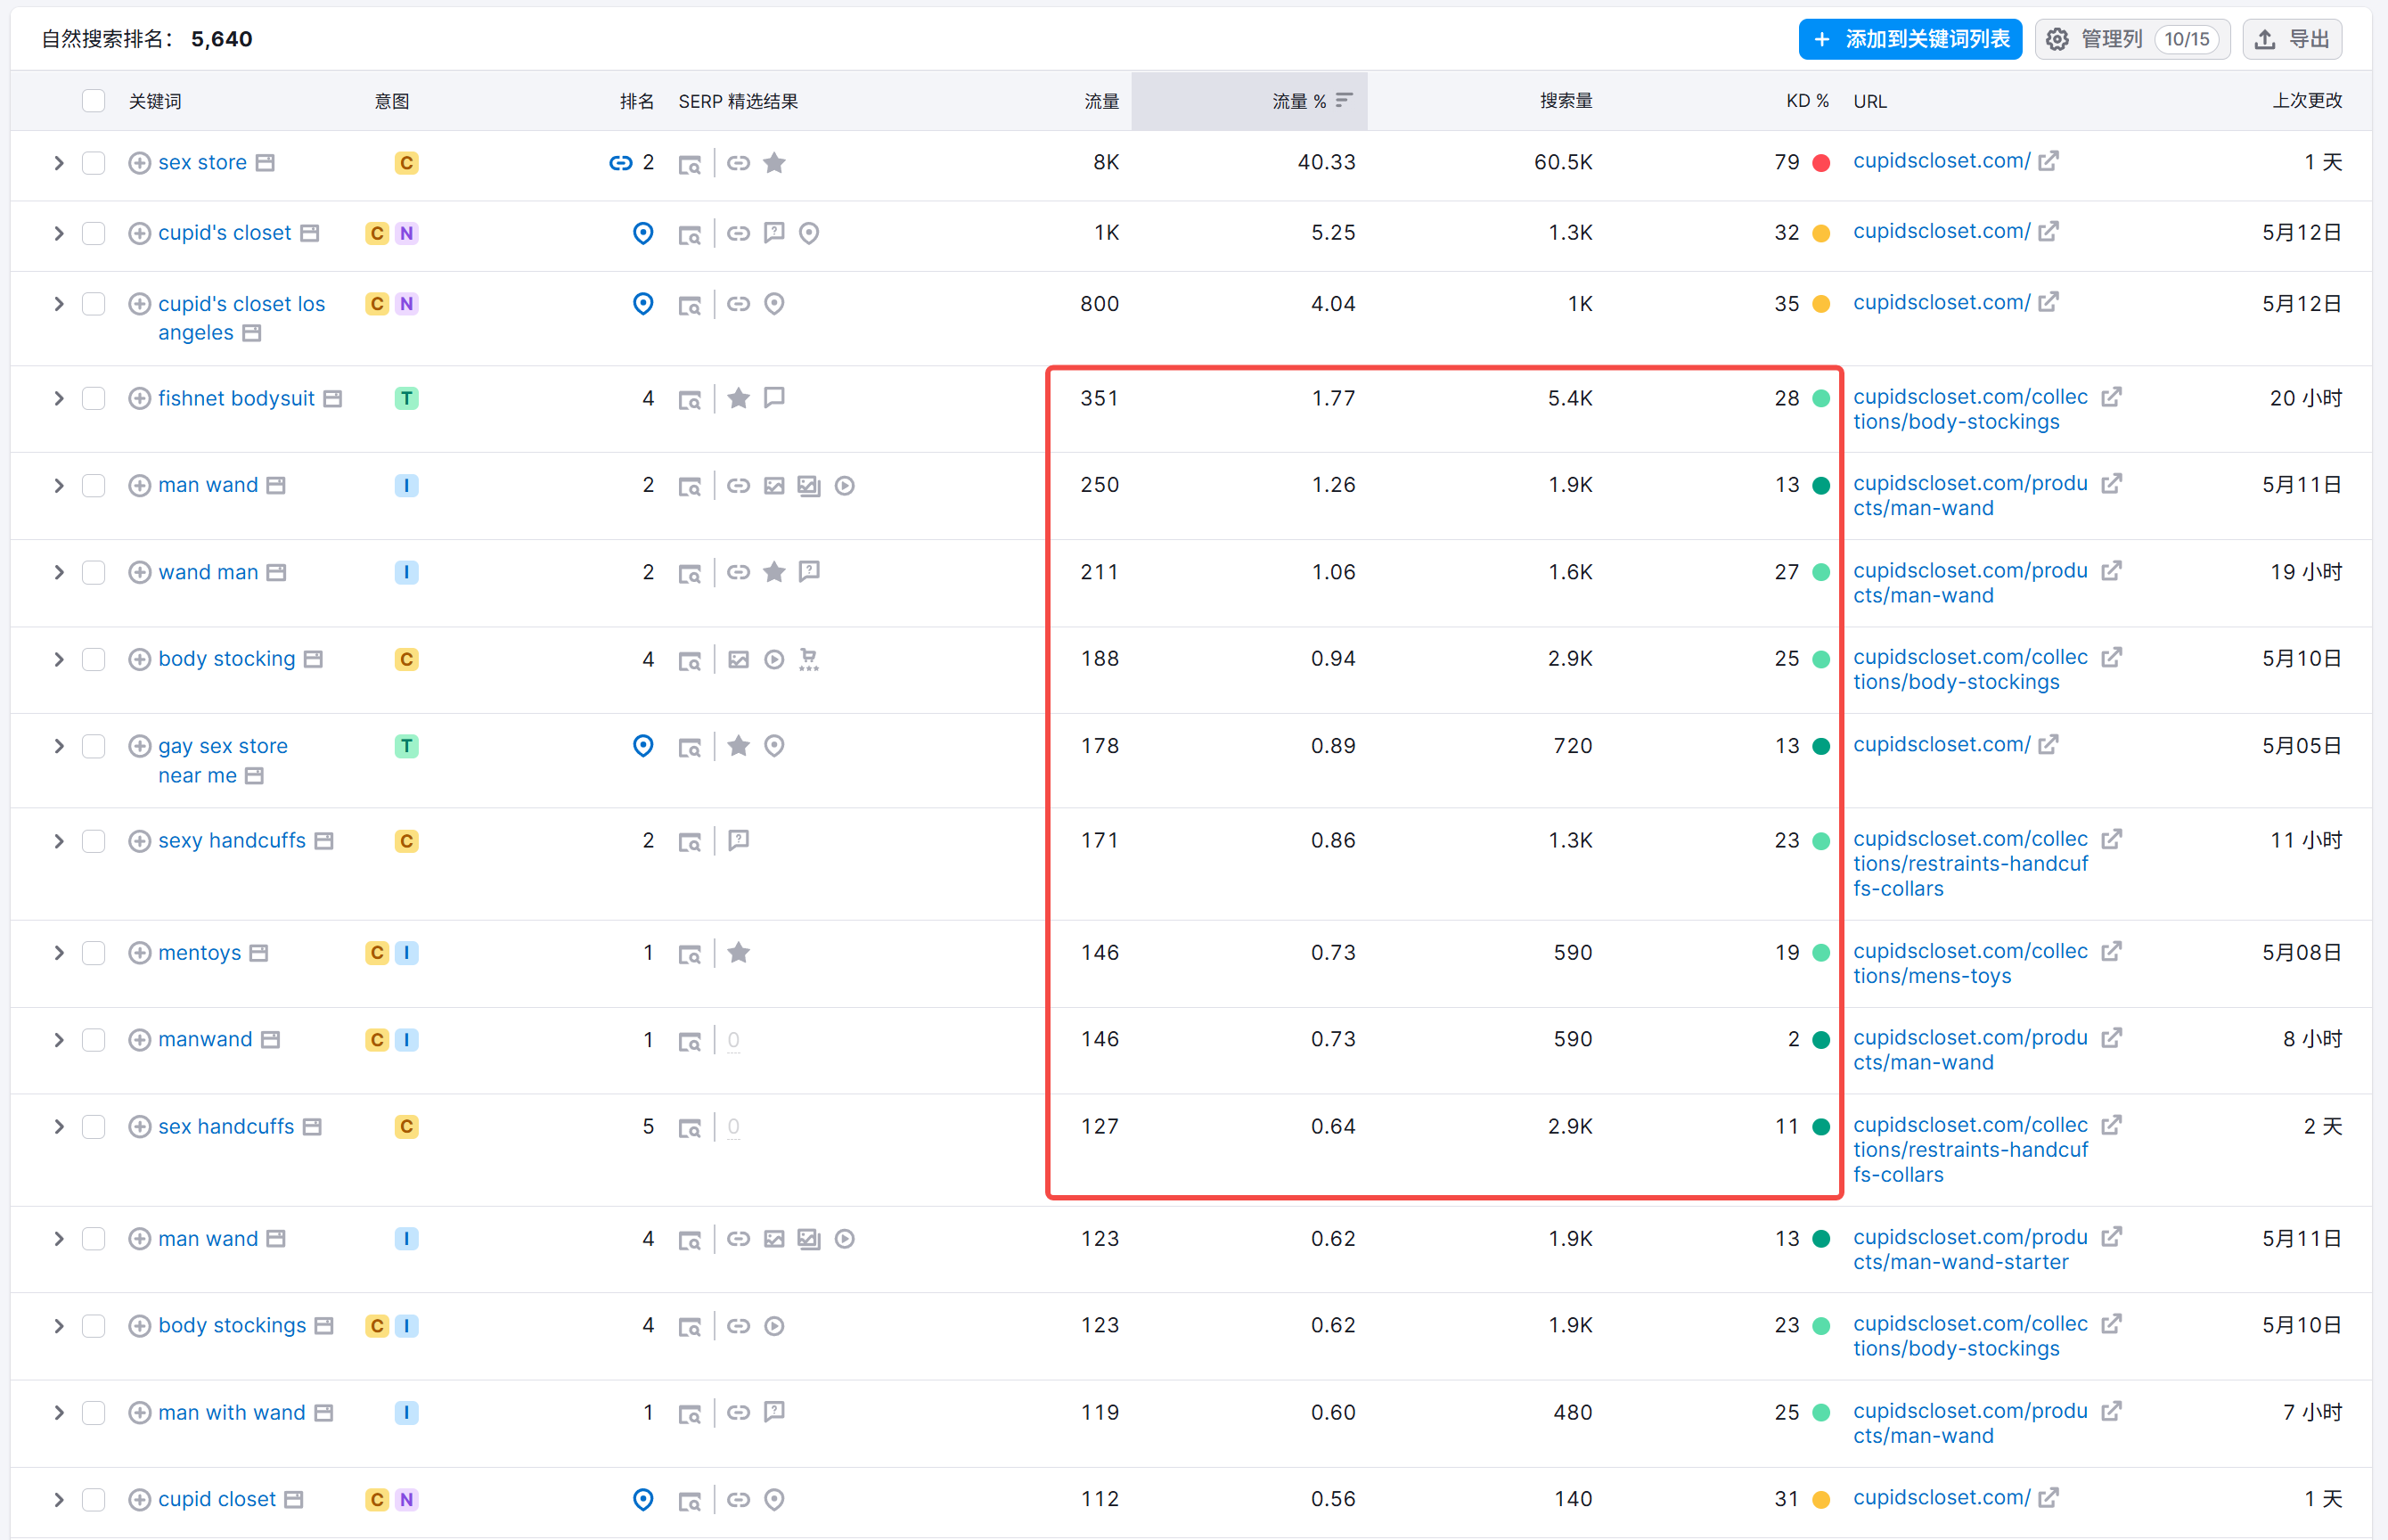Tick the body stocking row checkbox
The image size is (2388, 1540).
[x=94, y=660]
